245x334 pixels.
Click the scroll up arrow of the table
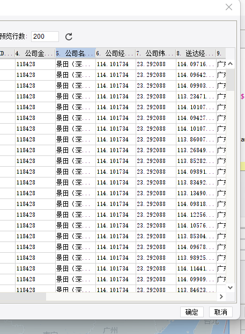point(231,63)
